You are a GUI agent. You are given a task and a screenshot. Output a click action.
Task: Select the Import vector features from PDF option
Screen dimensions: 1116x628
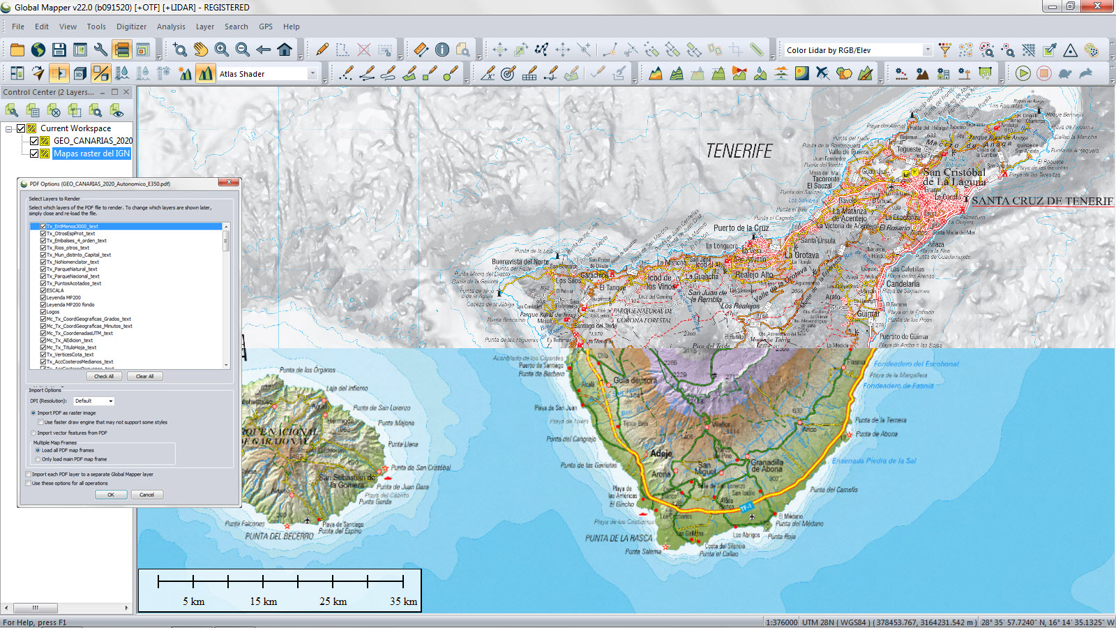coord(32,433)
